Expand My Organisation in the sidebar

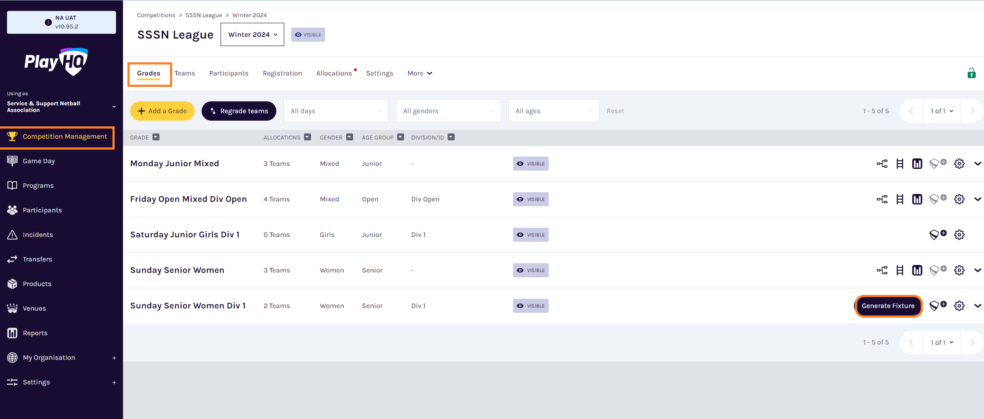(x=114, y=358)
